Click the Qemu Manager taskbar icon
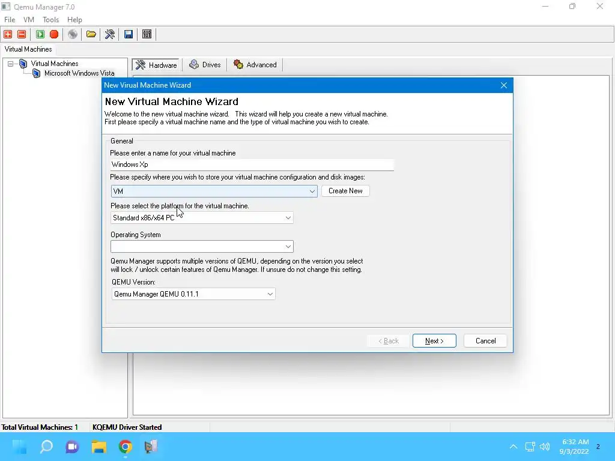Viewport: 615px width, 461px height. [151, 447]
